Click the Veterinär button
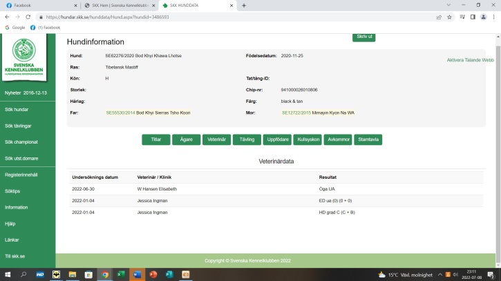The image size is (501, 281). pos(216,139)
